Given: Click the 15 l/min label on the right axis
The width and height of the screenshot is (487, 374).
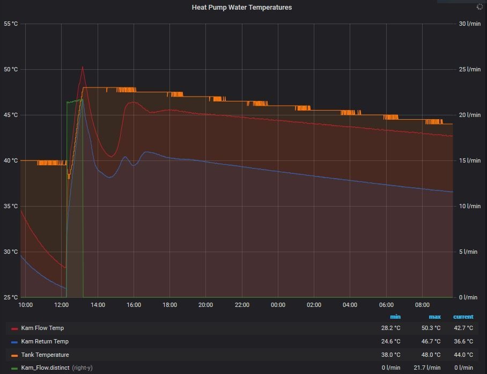Looking at the screenshot, I should pyautogui.click(x=470, y=160).
